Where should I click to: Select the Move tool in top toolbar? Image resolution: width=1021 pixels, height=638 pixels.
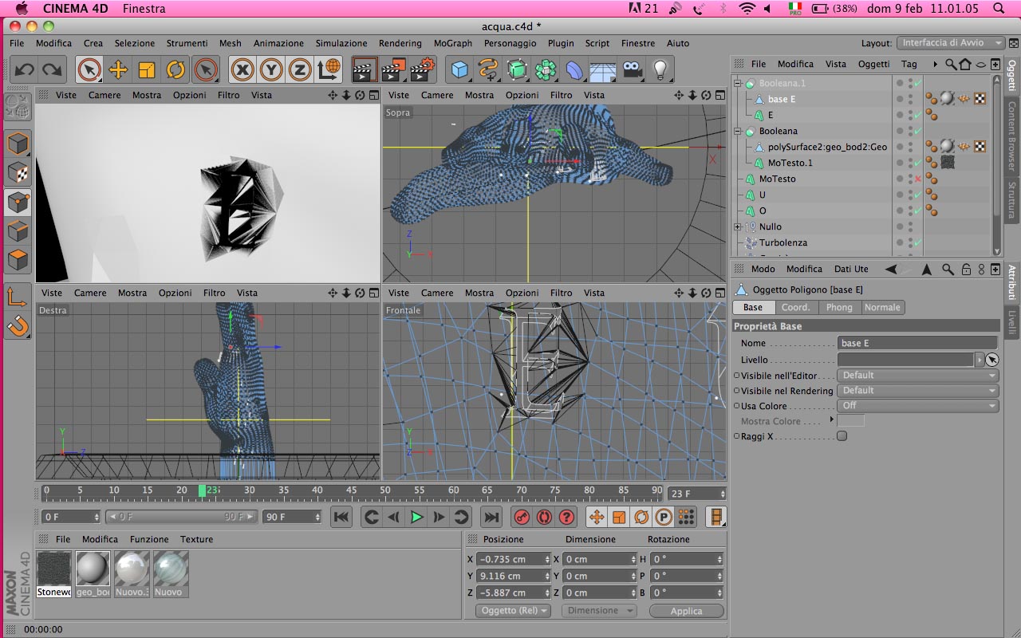(118, 70)
